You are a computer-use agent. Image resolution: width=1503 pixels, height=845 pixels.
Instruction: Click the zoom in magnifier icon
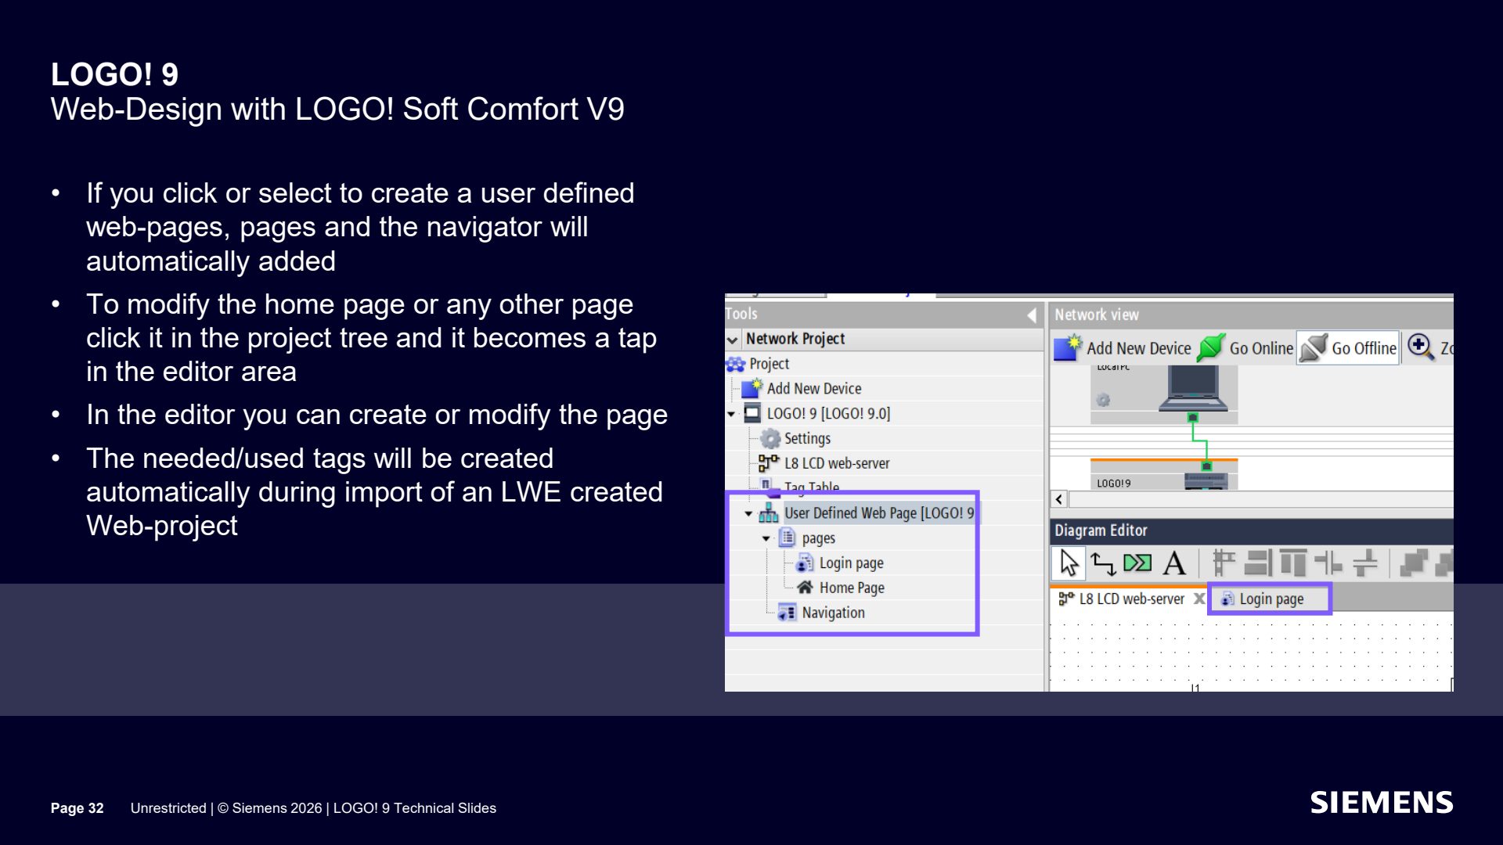pos(1420,347)
